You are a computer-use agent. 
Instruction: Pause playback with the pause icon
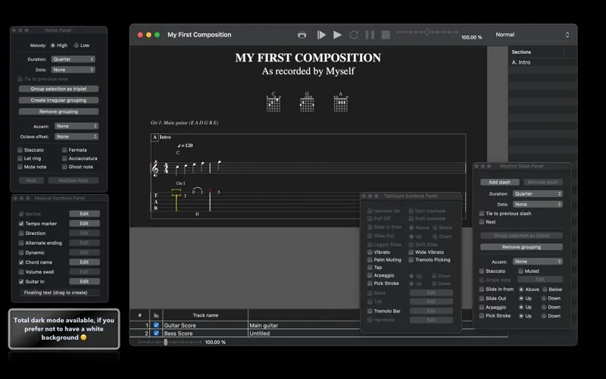point(370,35)
